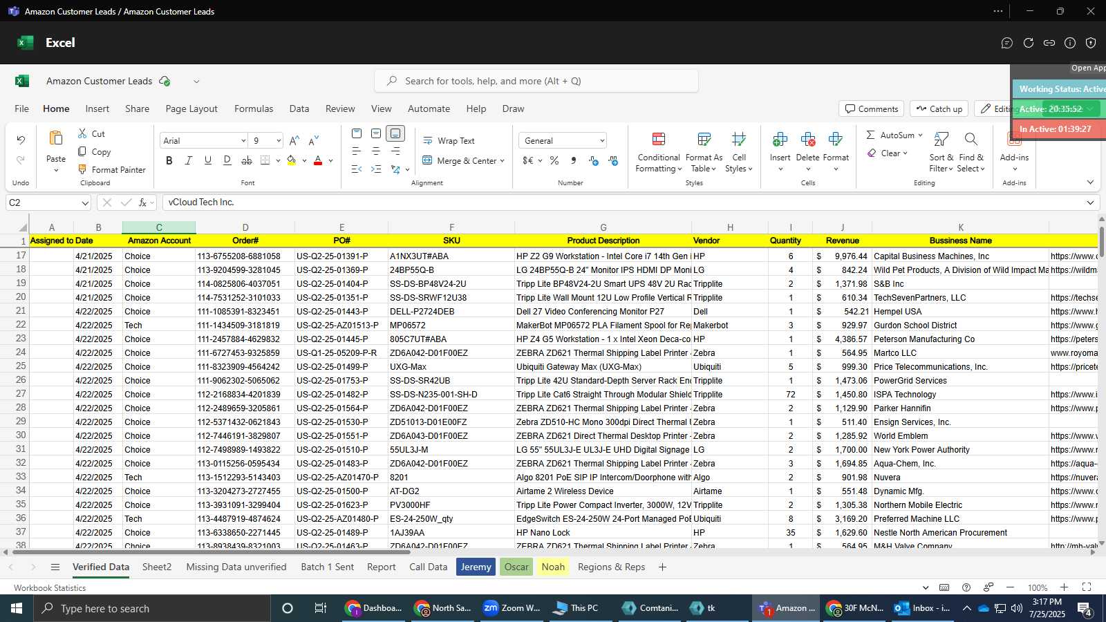Open Conditional Formatting

[659, 152]
